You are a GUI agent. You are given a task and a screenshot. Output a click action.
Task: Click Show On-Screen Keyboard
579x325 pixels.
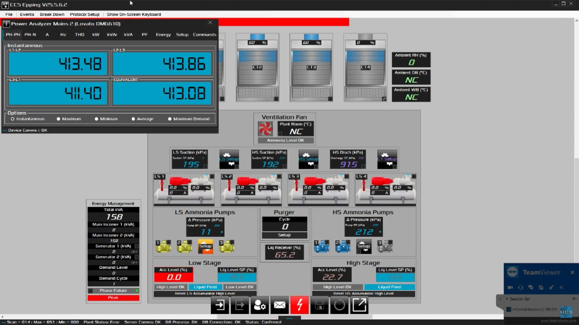(x=134, y=14)
